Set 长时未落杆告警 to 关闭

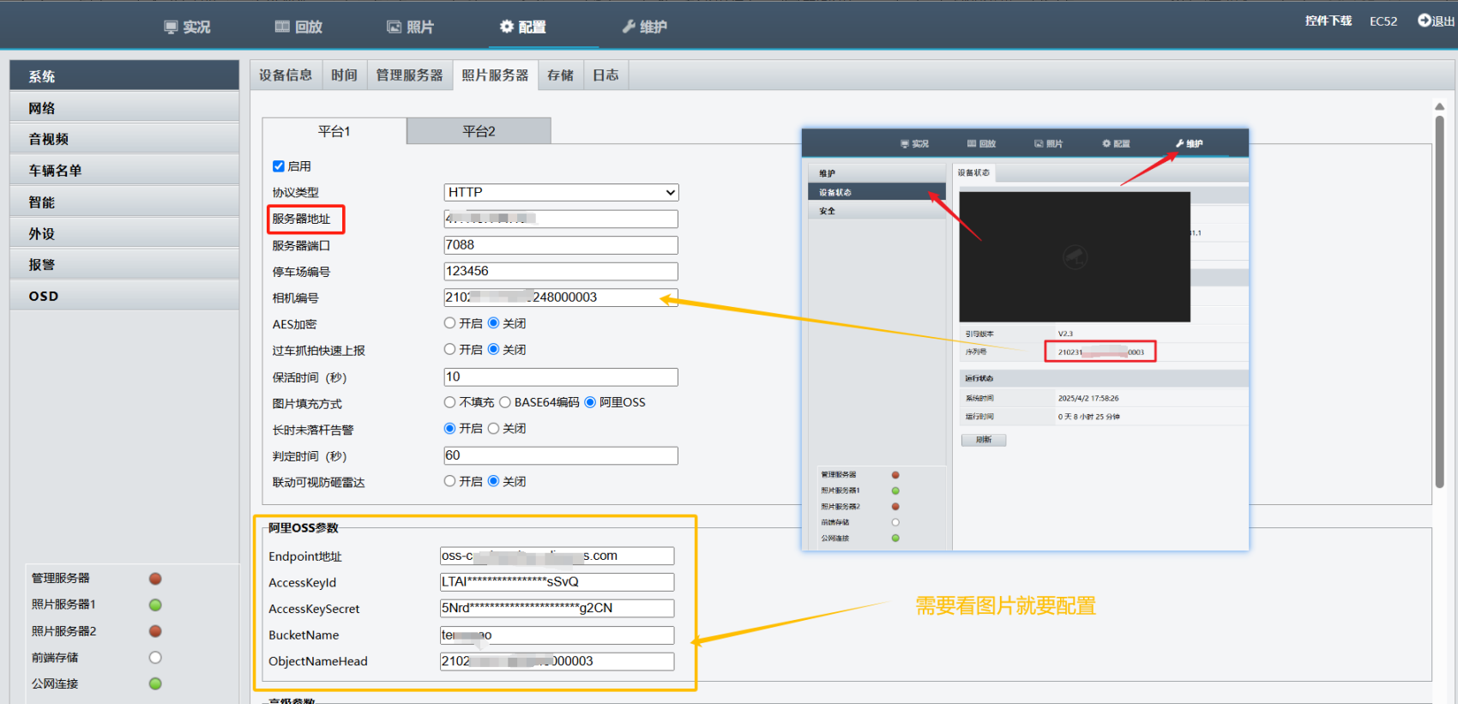coord(493,429)
